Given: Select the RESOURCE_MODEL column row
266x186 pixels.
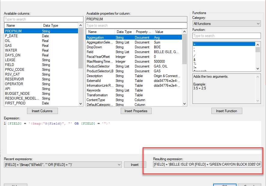Looking at the screenshot, I should (x=41, y=98).
